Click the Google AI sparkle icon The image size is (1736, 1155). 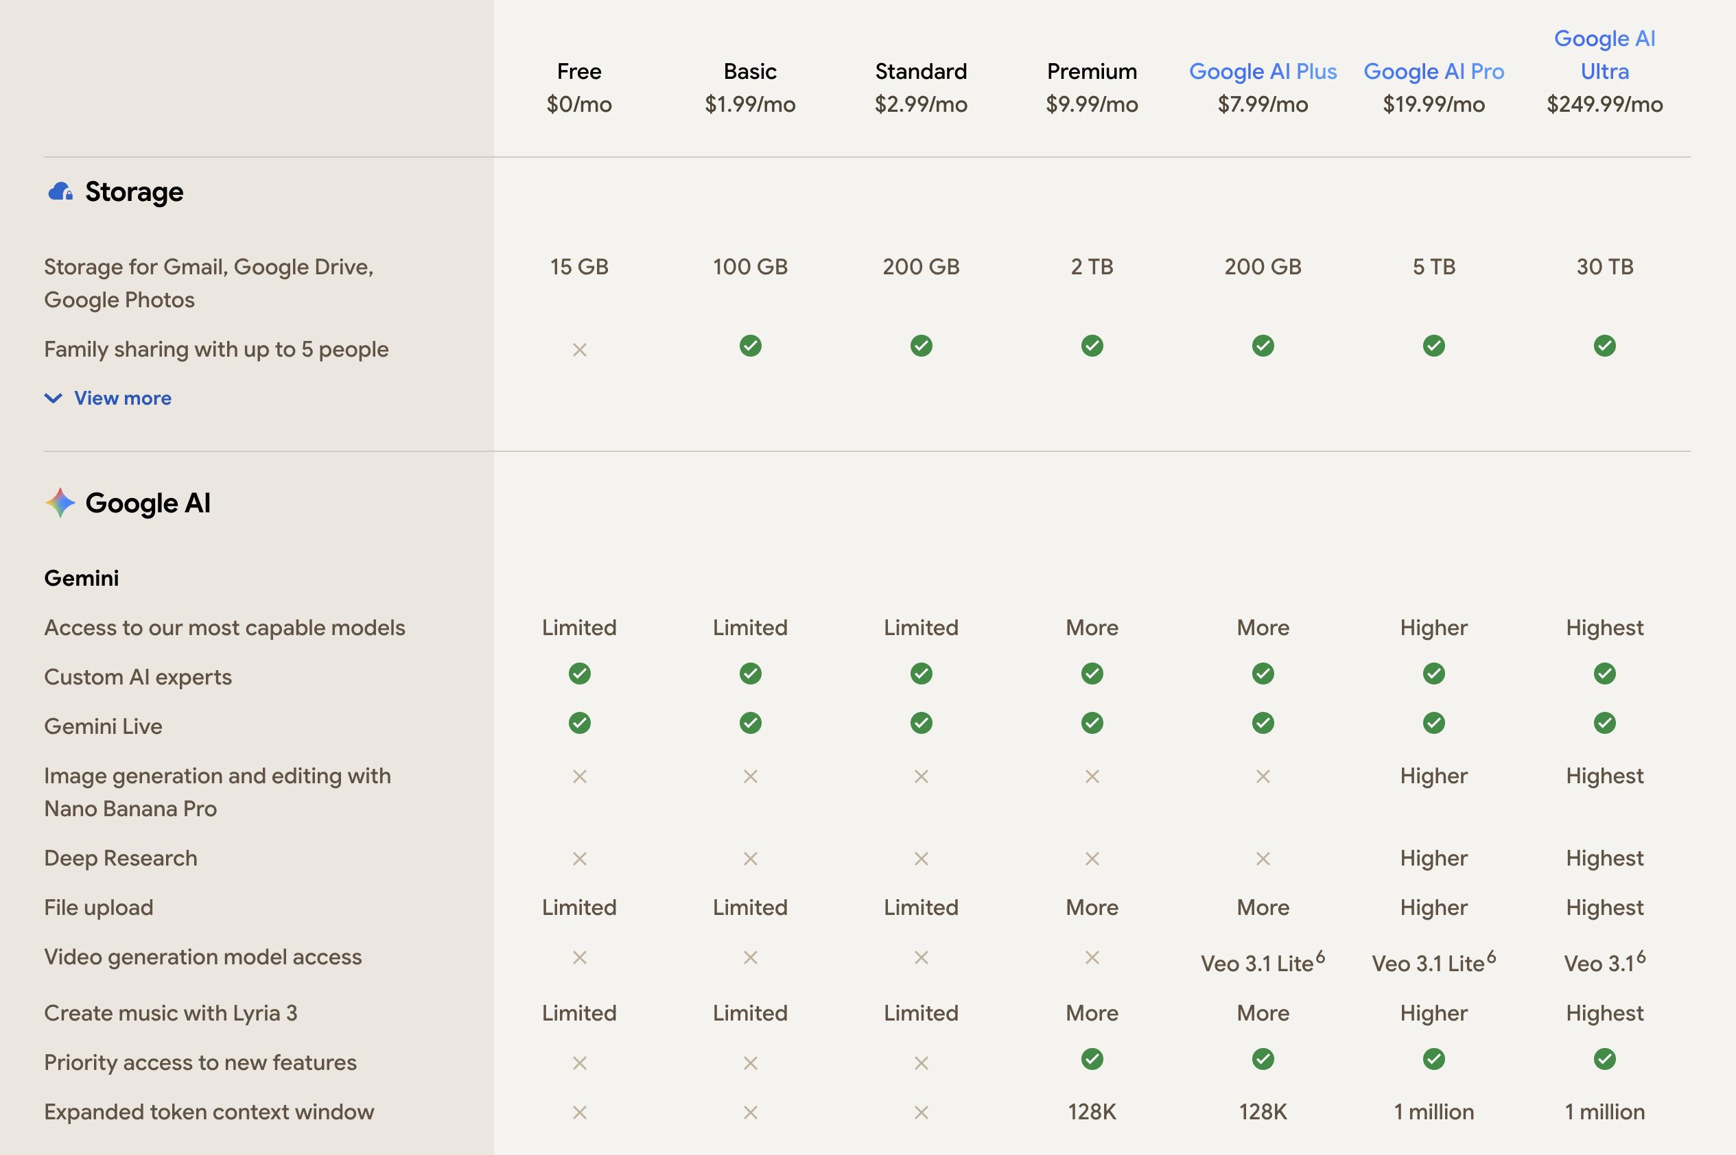point(60,503)
